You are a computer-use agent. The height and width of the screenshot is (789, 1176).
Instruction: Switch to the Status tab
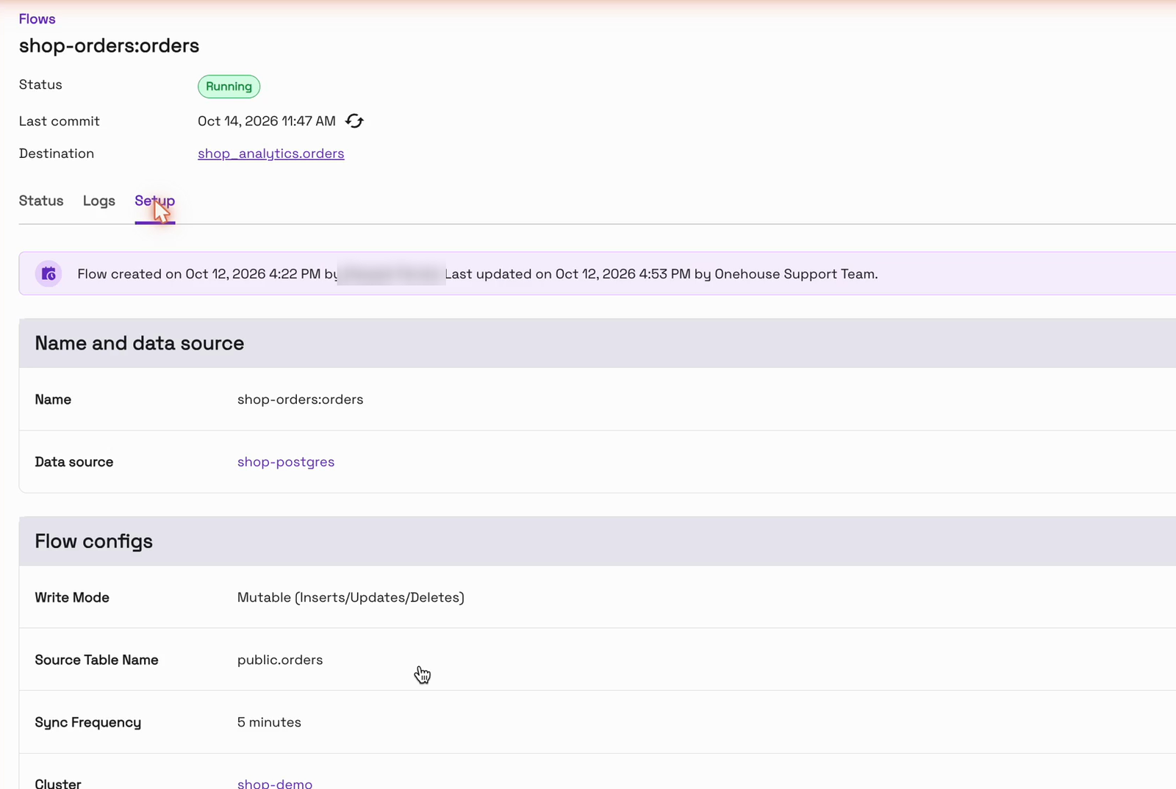(x=41, y=201)
